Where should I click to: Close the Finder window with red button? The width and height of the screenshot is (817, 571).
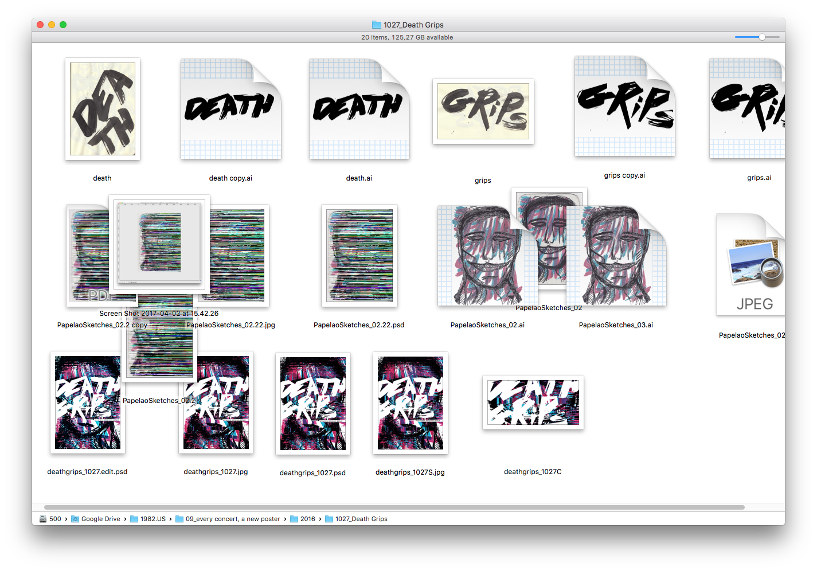tap(40, 25)
